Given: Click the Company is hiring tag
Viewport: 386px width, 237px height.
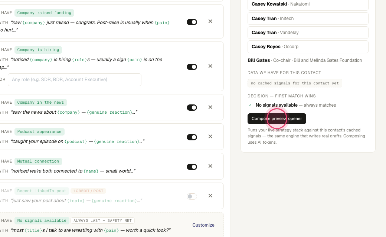Looking at the screenshot, I should click(x=38, y=50).
